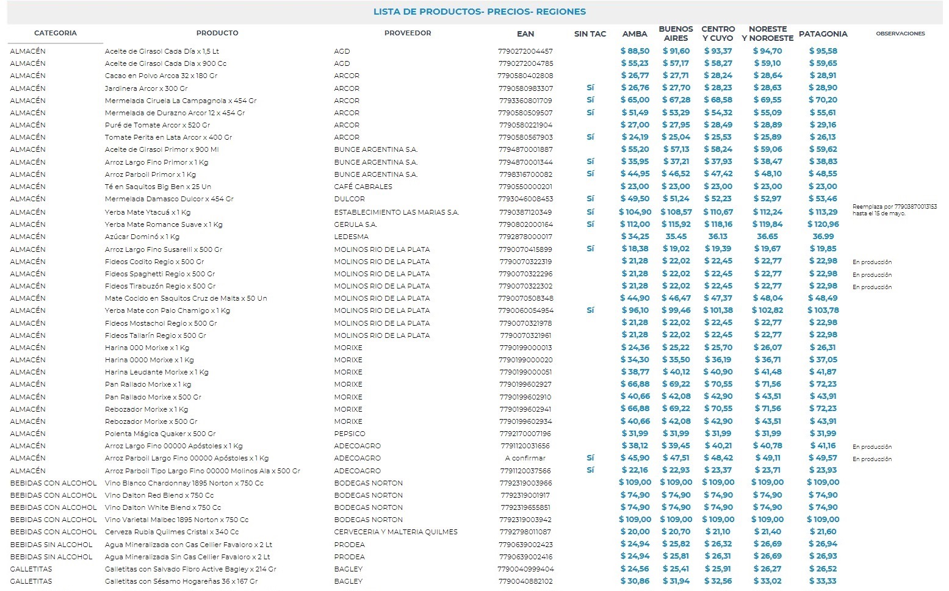Screen dimensions: 949x591
Task: Select provider 'CERVECERIA Y MALTERIA QUILMES'
Action: click(x=395, y=532)
